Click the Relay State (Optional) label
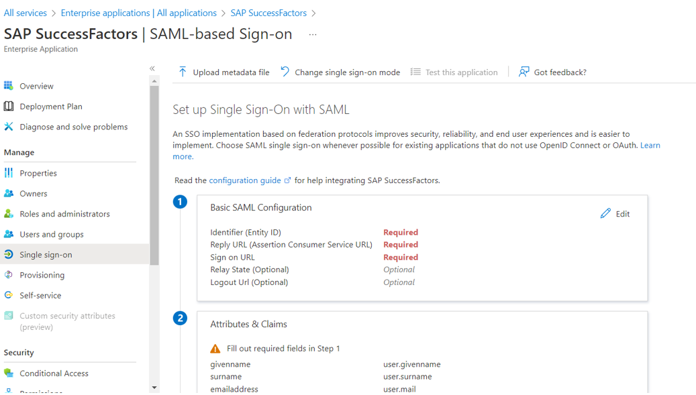696x395 pixels. point(250,269)
